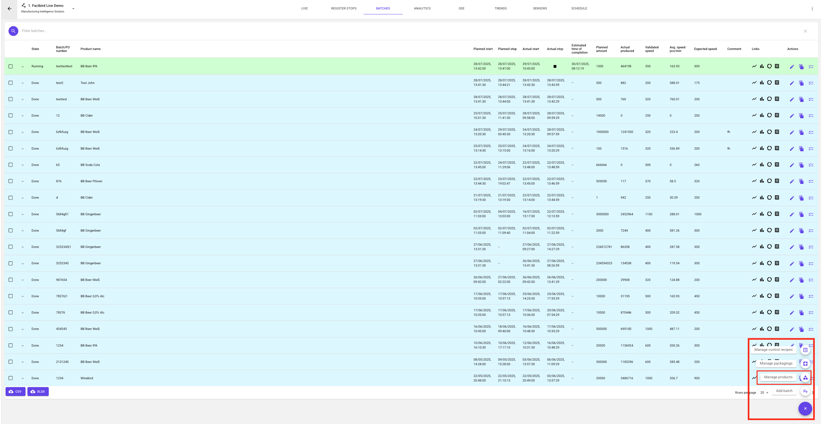Image resolution: width=821 pixels, height=424 pixels.
Task: Copy batch 5684gf|1 using the copy icon
Action: (x=801, y=214)
